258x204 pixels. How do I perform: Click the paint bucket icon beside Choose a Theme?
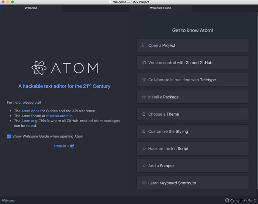(x=144, y=114)
